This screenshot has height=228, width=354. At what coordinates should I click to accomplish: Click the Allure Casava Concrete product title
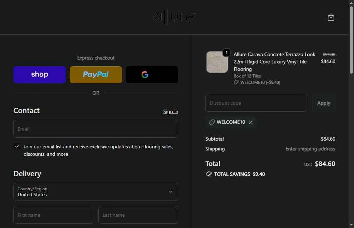click(x=274, y=62)
